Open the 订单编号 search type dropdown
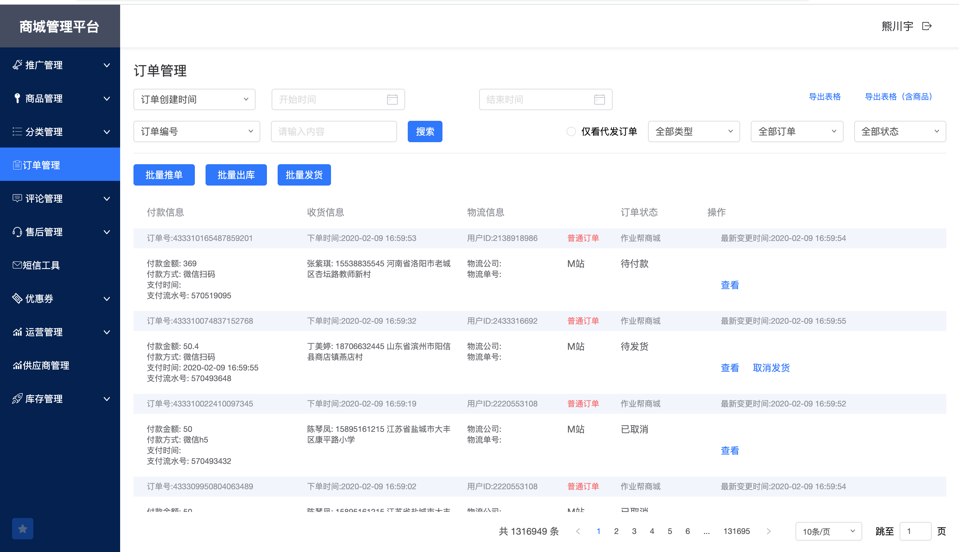This screenshot has height=552, width=959. pos(196,131)
